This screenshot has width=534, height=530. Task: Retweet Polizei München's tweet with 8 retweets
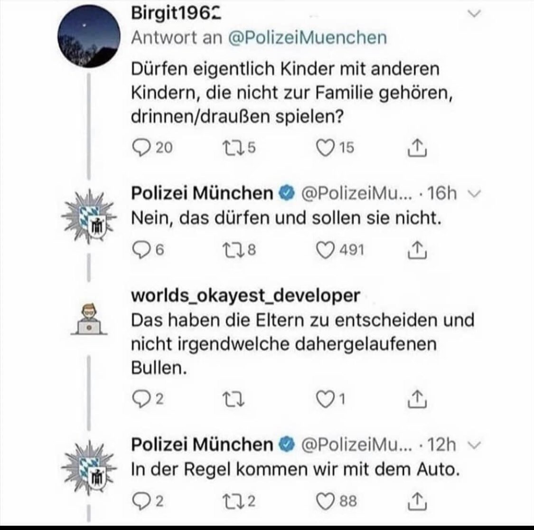(x=232, y=249)
